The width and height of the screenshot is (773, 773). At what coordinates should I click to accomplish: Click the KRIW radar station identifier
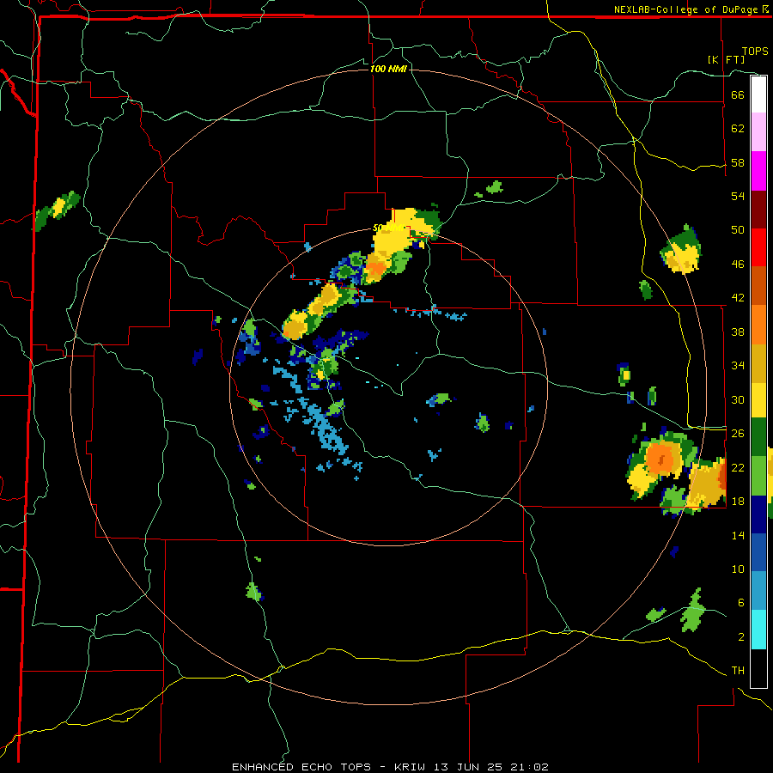(411, 767)
